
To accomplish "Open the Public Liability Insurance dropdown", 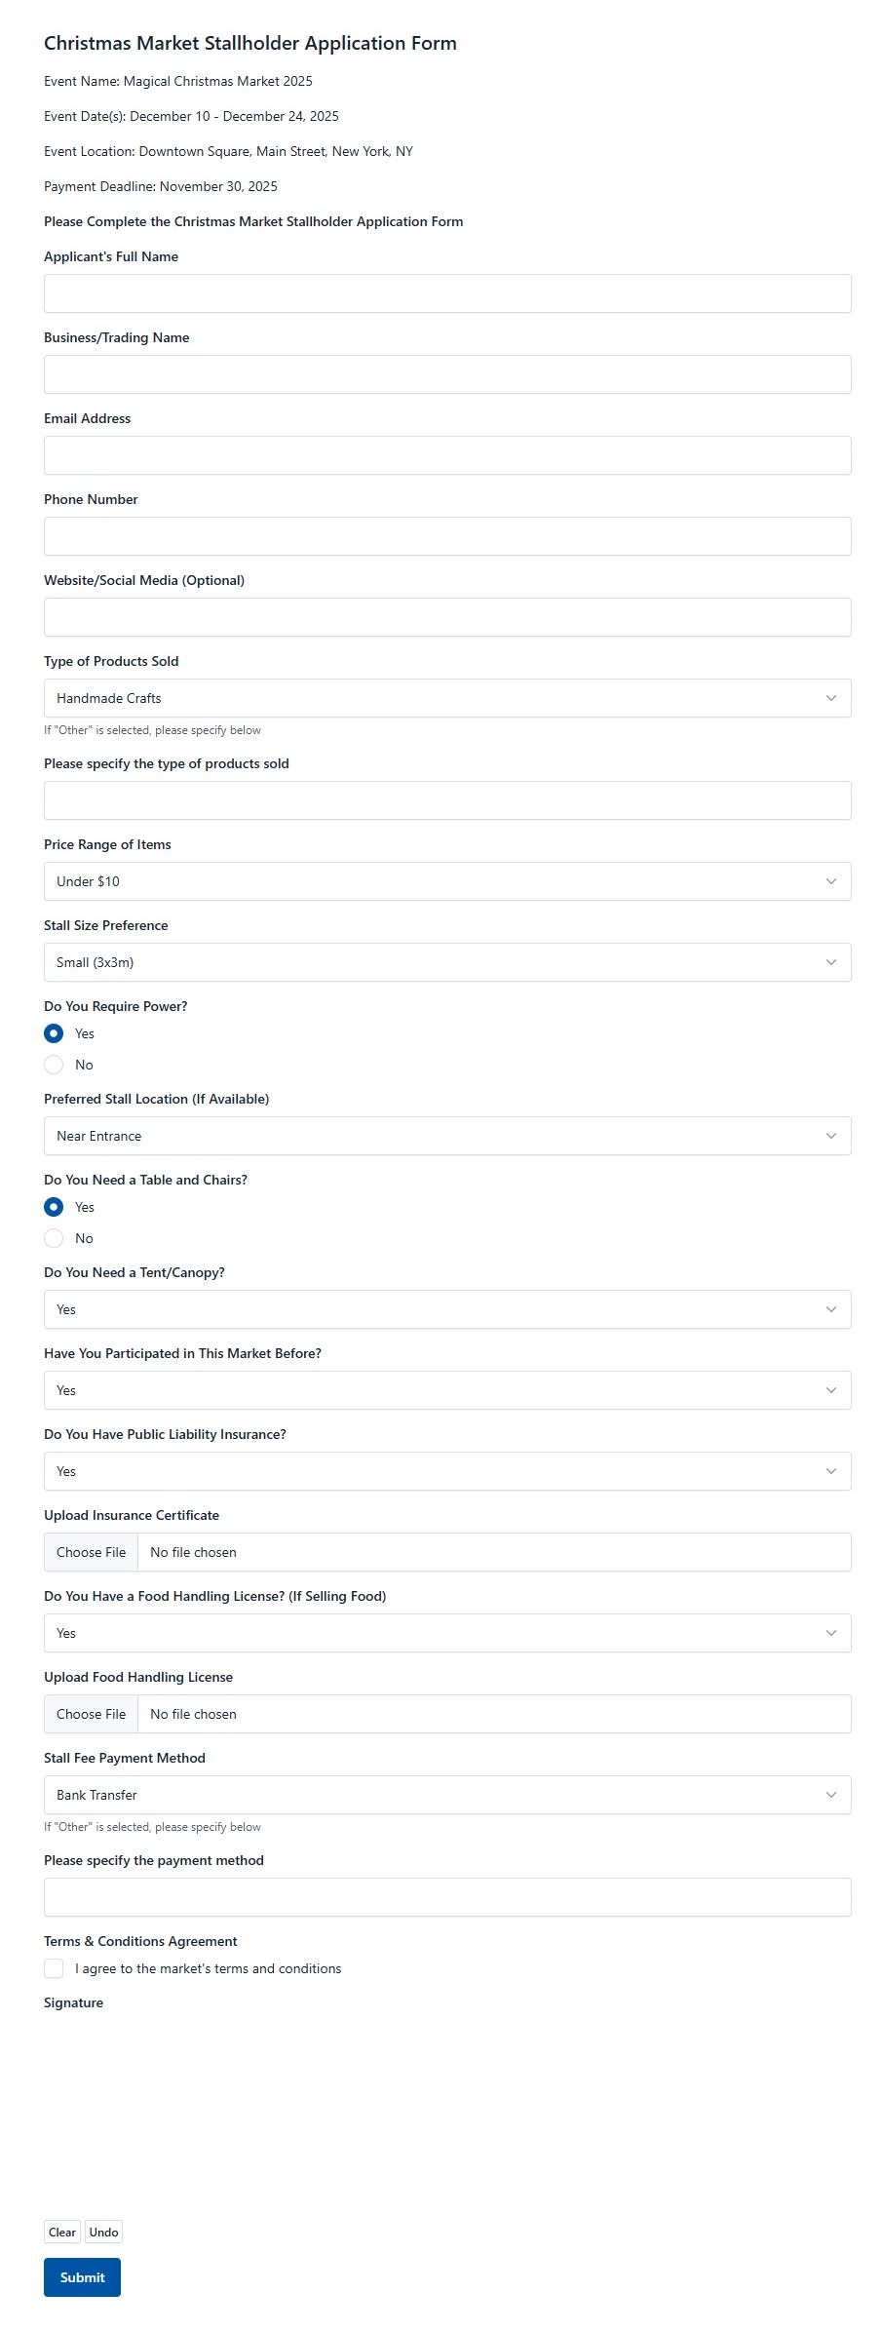I will pos(447,1471).
